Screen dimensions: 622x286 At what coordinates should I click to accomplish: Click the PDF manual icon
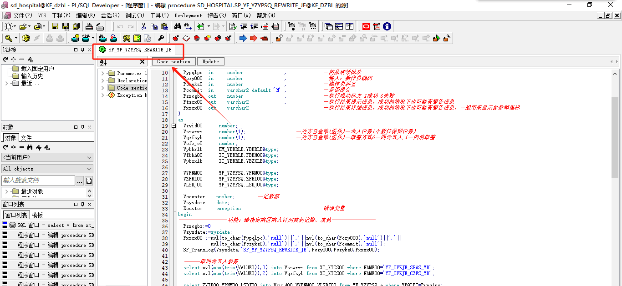tap(377, 26)
